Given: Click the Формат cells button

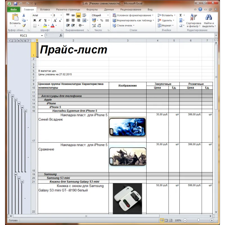Looking at the screenshot, I should (165, 26).
